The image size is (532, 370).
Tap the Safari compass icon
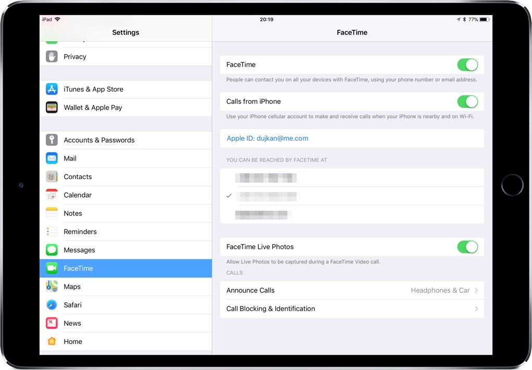[52, 305]
